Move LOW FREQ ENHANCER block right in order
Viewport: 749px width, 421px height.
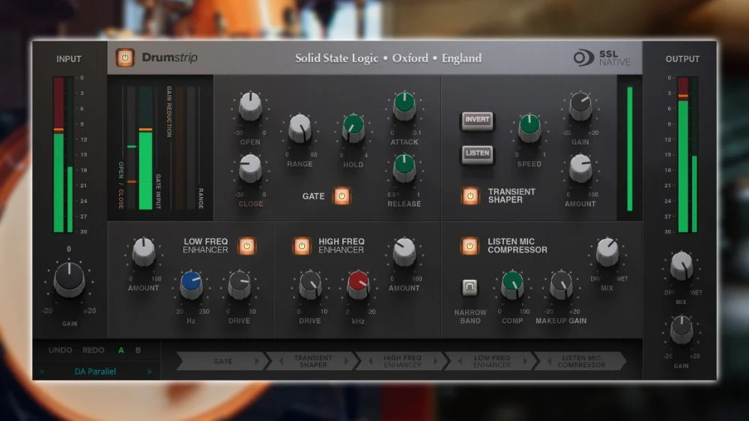click(x=525, y=361)
